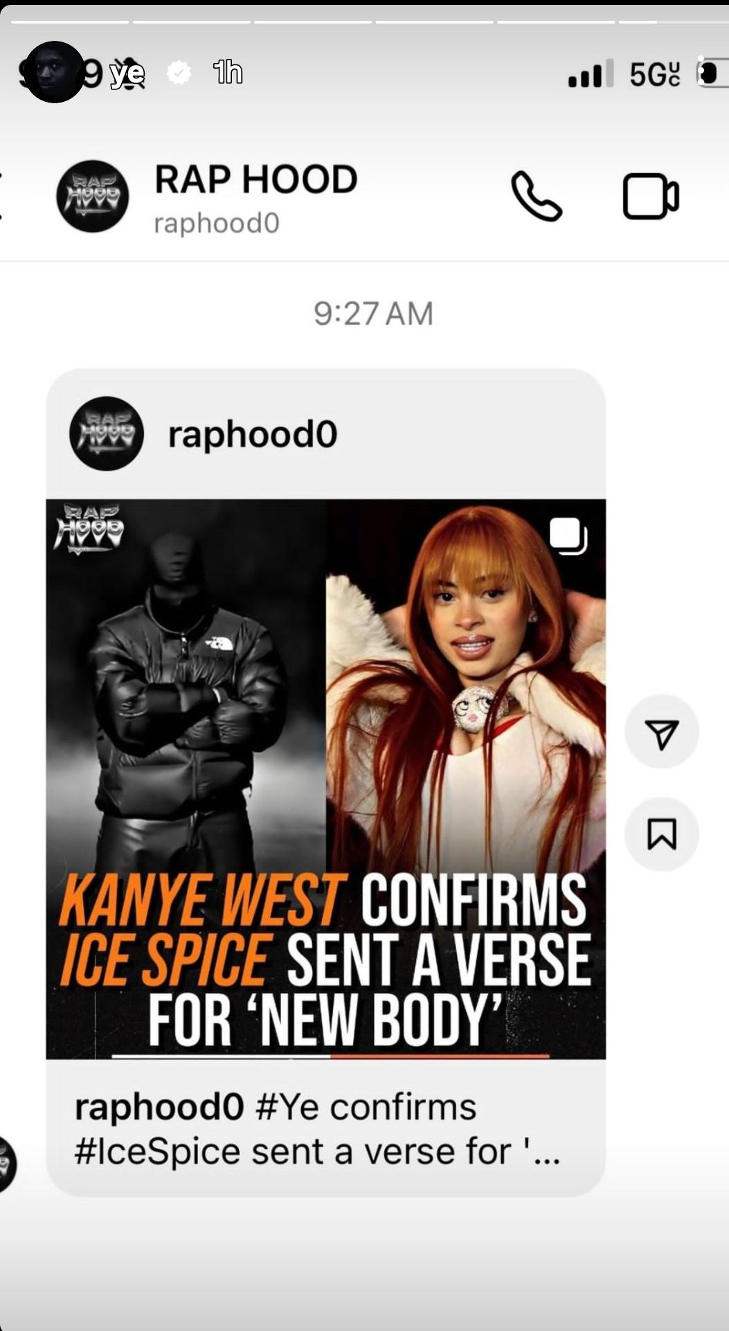Tap raphood0 avatar in shared post card
Image resolution: width=729 pixels, height=1331 pixels.
click(x=106, y=434)
